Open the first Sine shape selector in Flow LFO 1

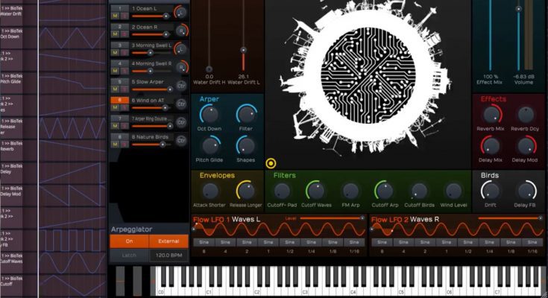204,242
